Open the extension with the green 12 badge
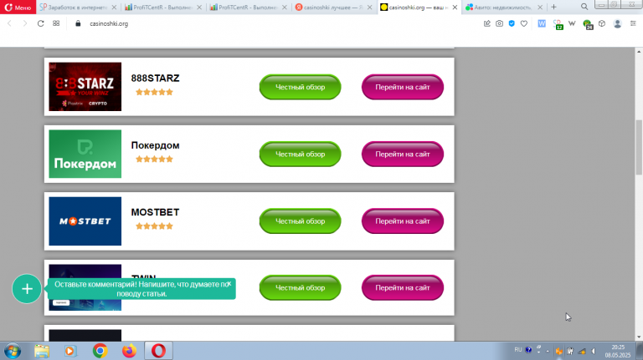This screenshot has height=360, width=643. (x=558, y=24)
